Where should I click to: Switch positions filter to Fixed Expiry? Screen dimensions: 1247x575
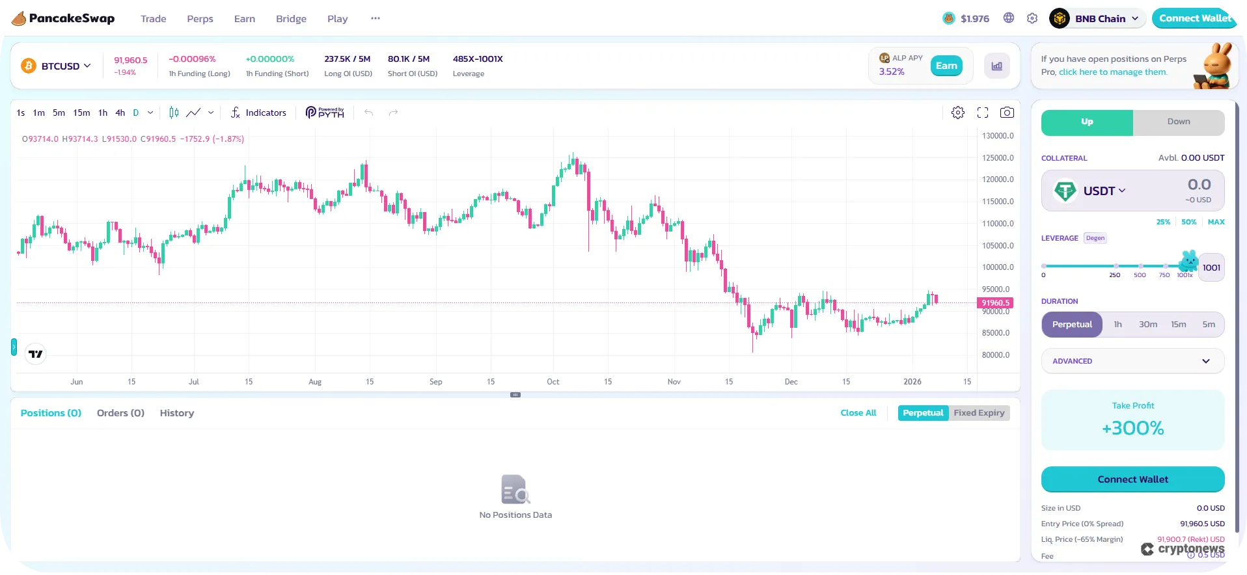tap(979, 413)
